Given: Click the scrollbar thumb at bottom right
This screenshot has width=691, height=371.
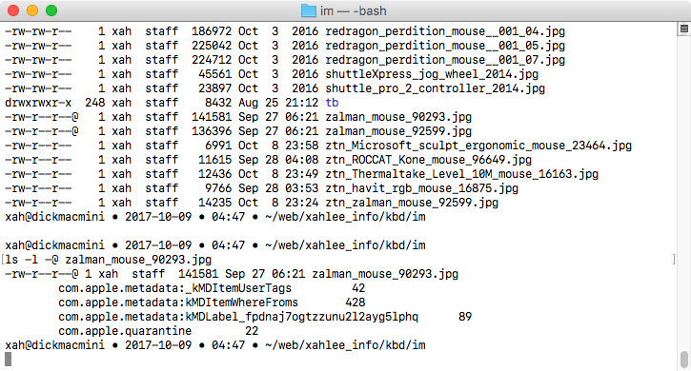Looking at the screenshot, I should tap(684, 360).
